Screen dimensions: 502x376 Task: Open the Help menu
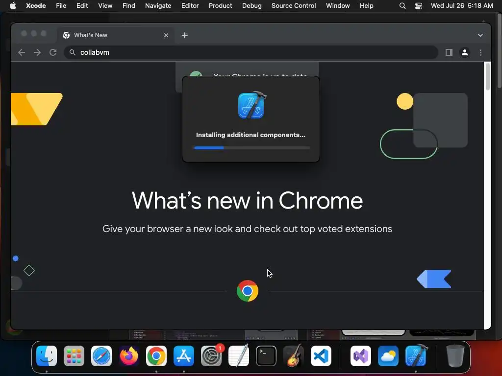[x=366, y=6]
